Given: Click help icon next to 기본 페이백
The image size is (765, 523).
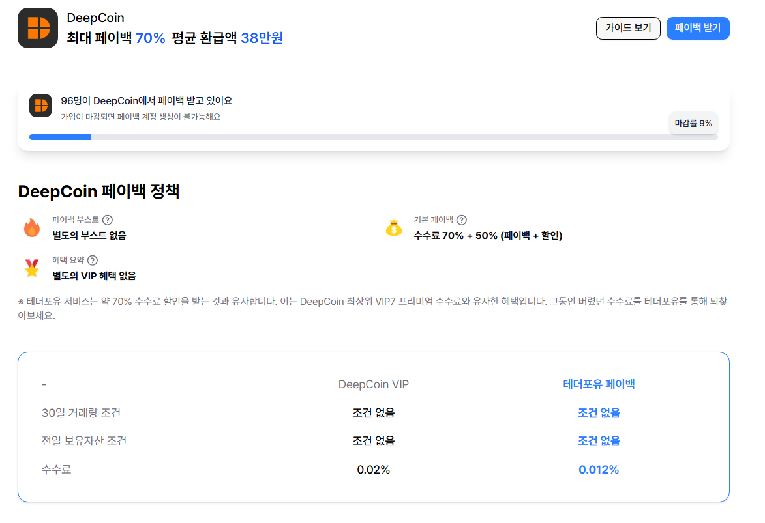Looking at the screenshot, I should pos(462,220).
